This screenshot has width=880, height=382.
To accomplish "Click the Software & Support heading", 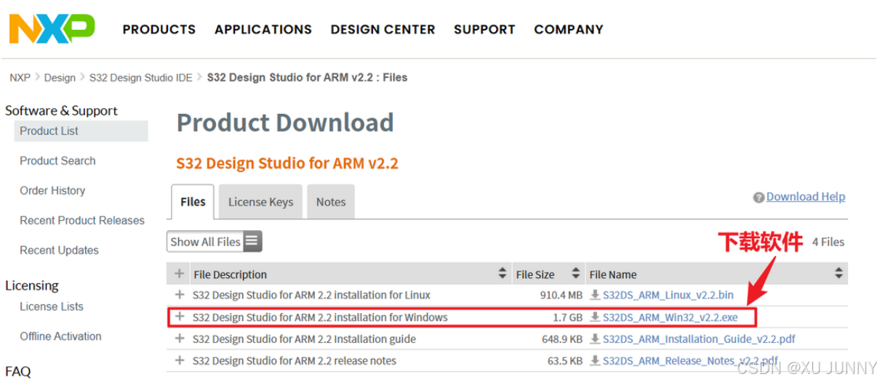I will click(x=61, y=110).
